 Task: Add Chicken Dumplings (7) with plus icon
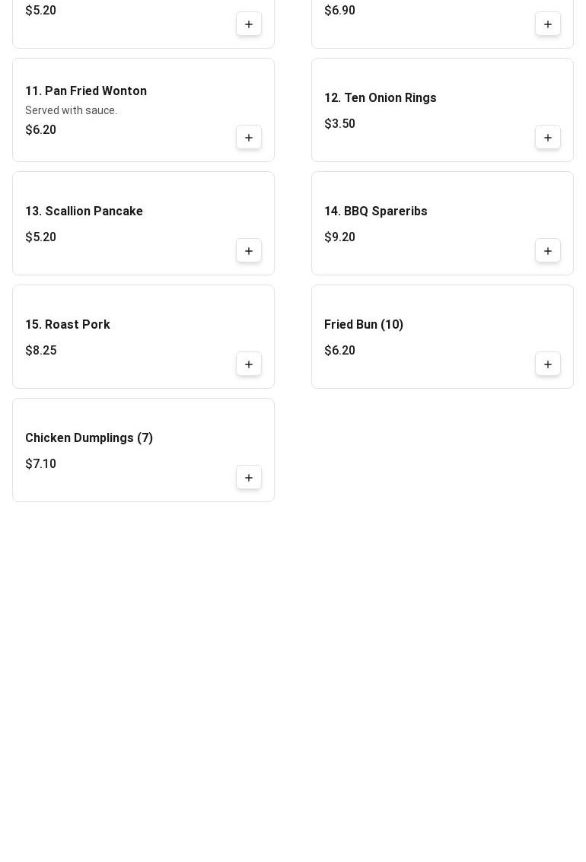coord(249,478)
